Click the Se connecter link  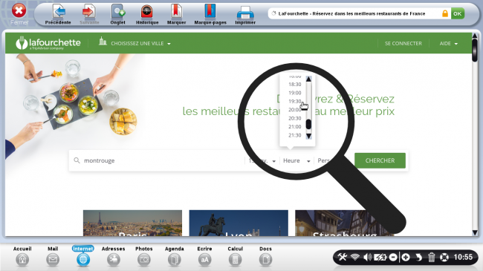coord(403,43)
